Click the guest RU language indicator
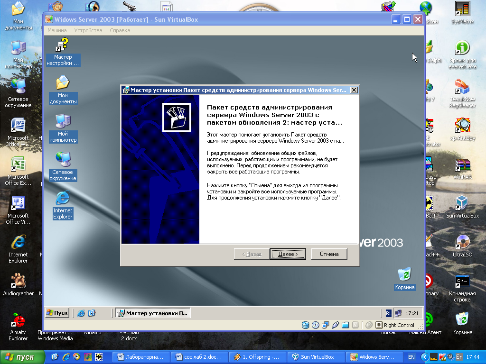 point(389,313)
